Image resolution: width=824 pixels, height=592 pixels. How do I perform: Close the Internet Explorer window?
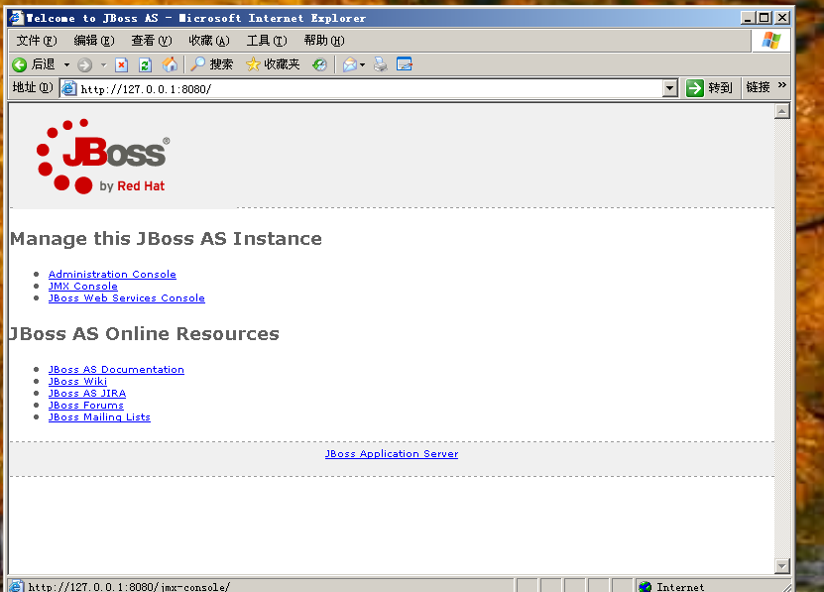pos(782,18)
